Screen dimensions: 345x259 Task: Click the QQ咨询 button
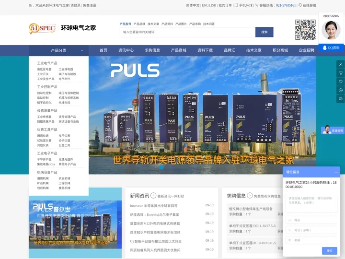[331, 48]
